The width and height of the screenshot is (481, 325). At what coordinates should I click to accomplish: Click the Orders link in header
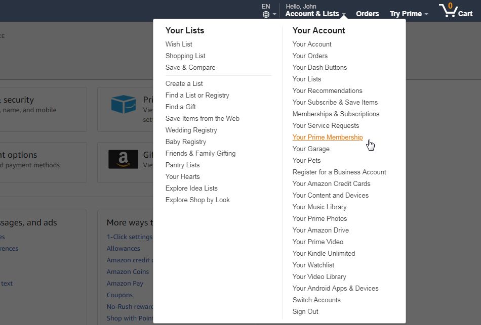[368, 14]
